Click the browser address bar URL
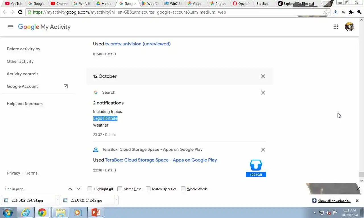 (129, 12)
